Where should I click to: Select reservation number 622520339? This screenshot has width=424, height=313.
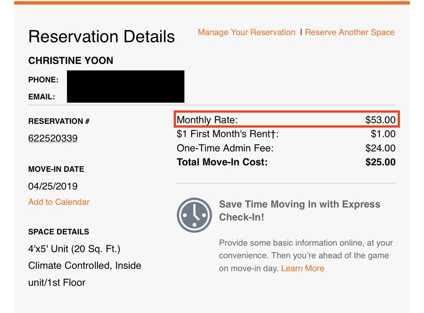53,139
